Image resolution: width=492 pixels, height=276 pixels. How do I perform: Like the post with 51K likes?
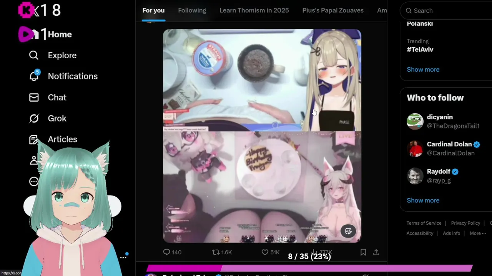[265, 252]
